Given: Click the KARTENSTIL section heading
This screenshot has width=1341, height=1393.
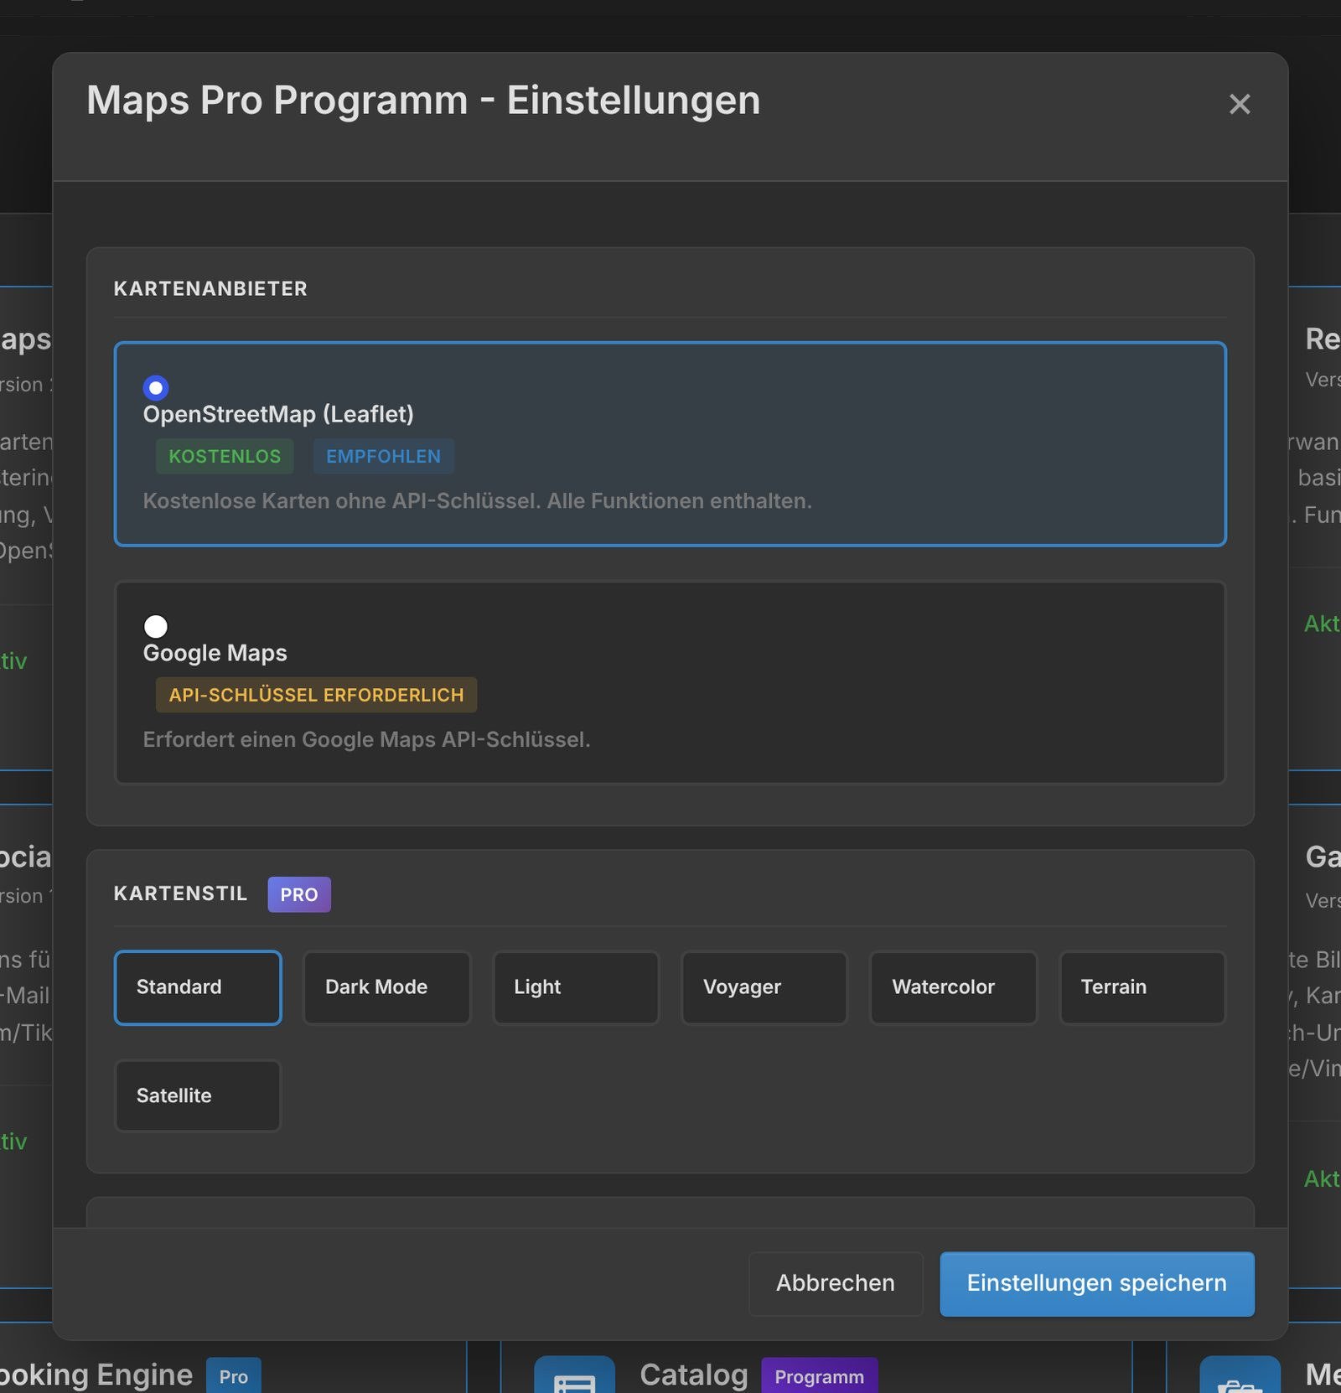Looking at the screenshot, I should pos(180,893).
